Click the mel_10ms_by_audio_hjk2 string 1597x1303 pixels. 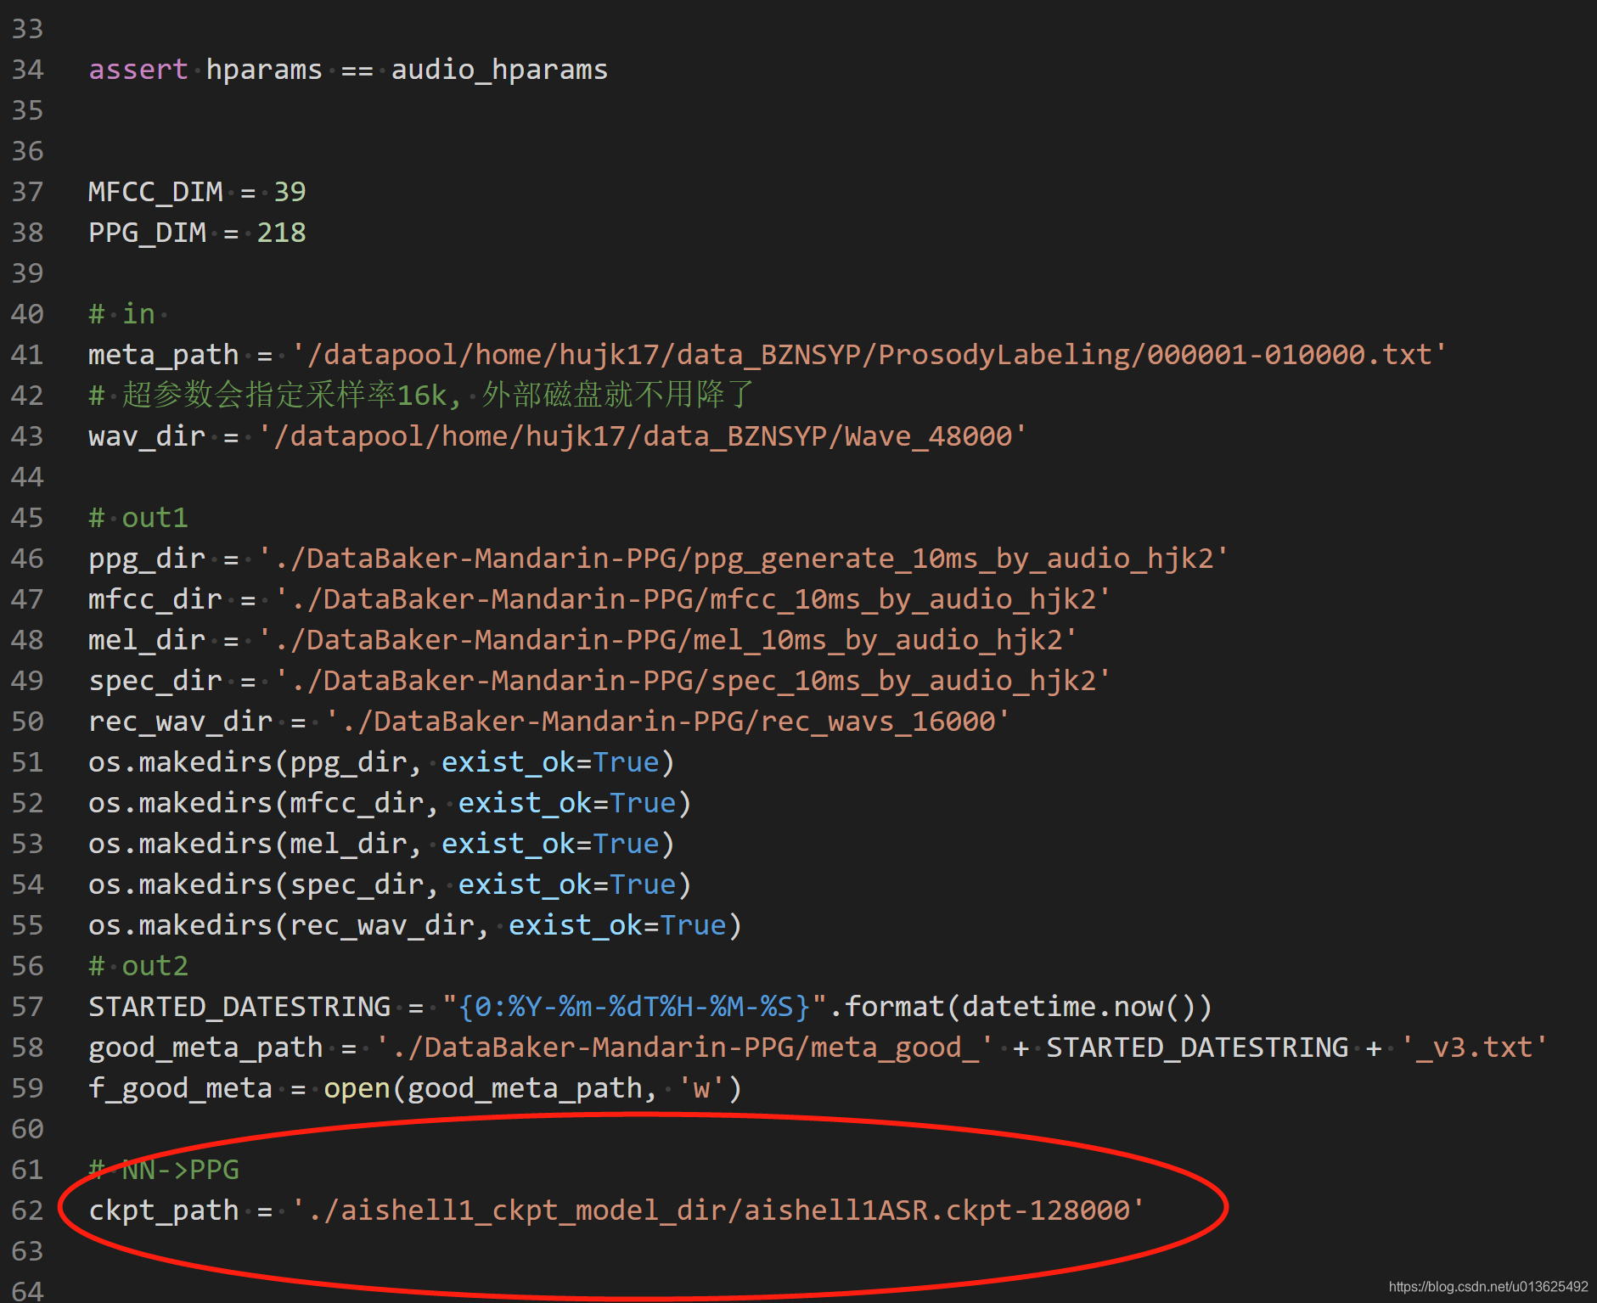tap(668, 640)
